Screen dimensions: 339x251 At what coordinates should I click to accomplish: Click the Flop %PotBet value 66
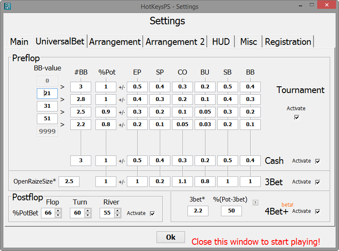tap(48, 213)
